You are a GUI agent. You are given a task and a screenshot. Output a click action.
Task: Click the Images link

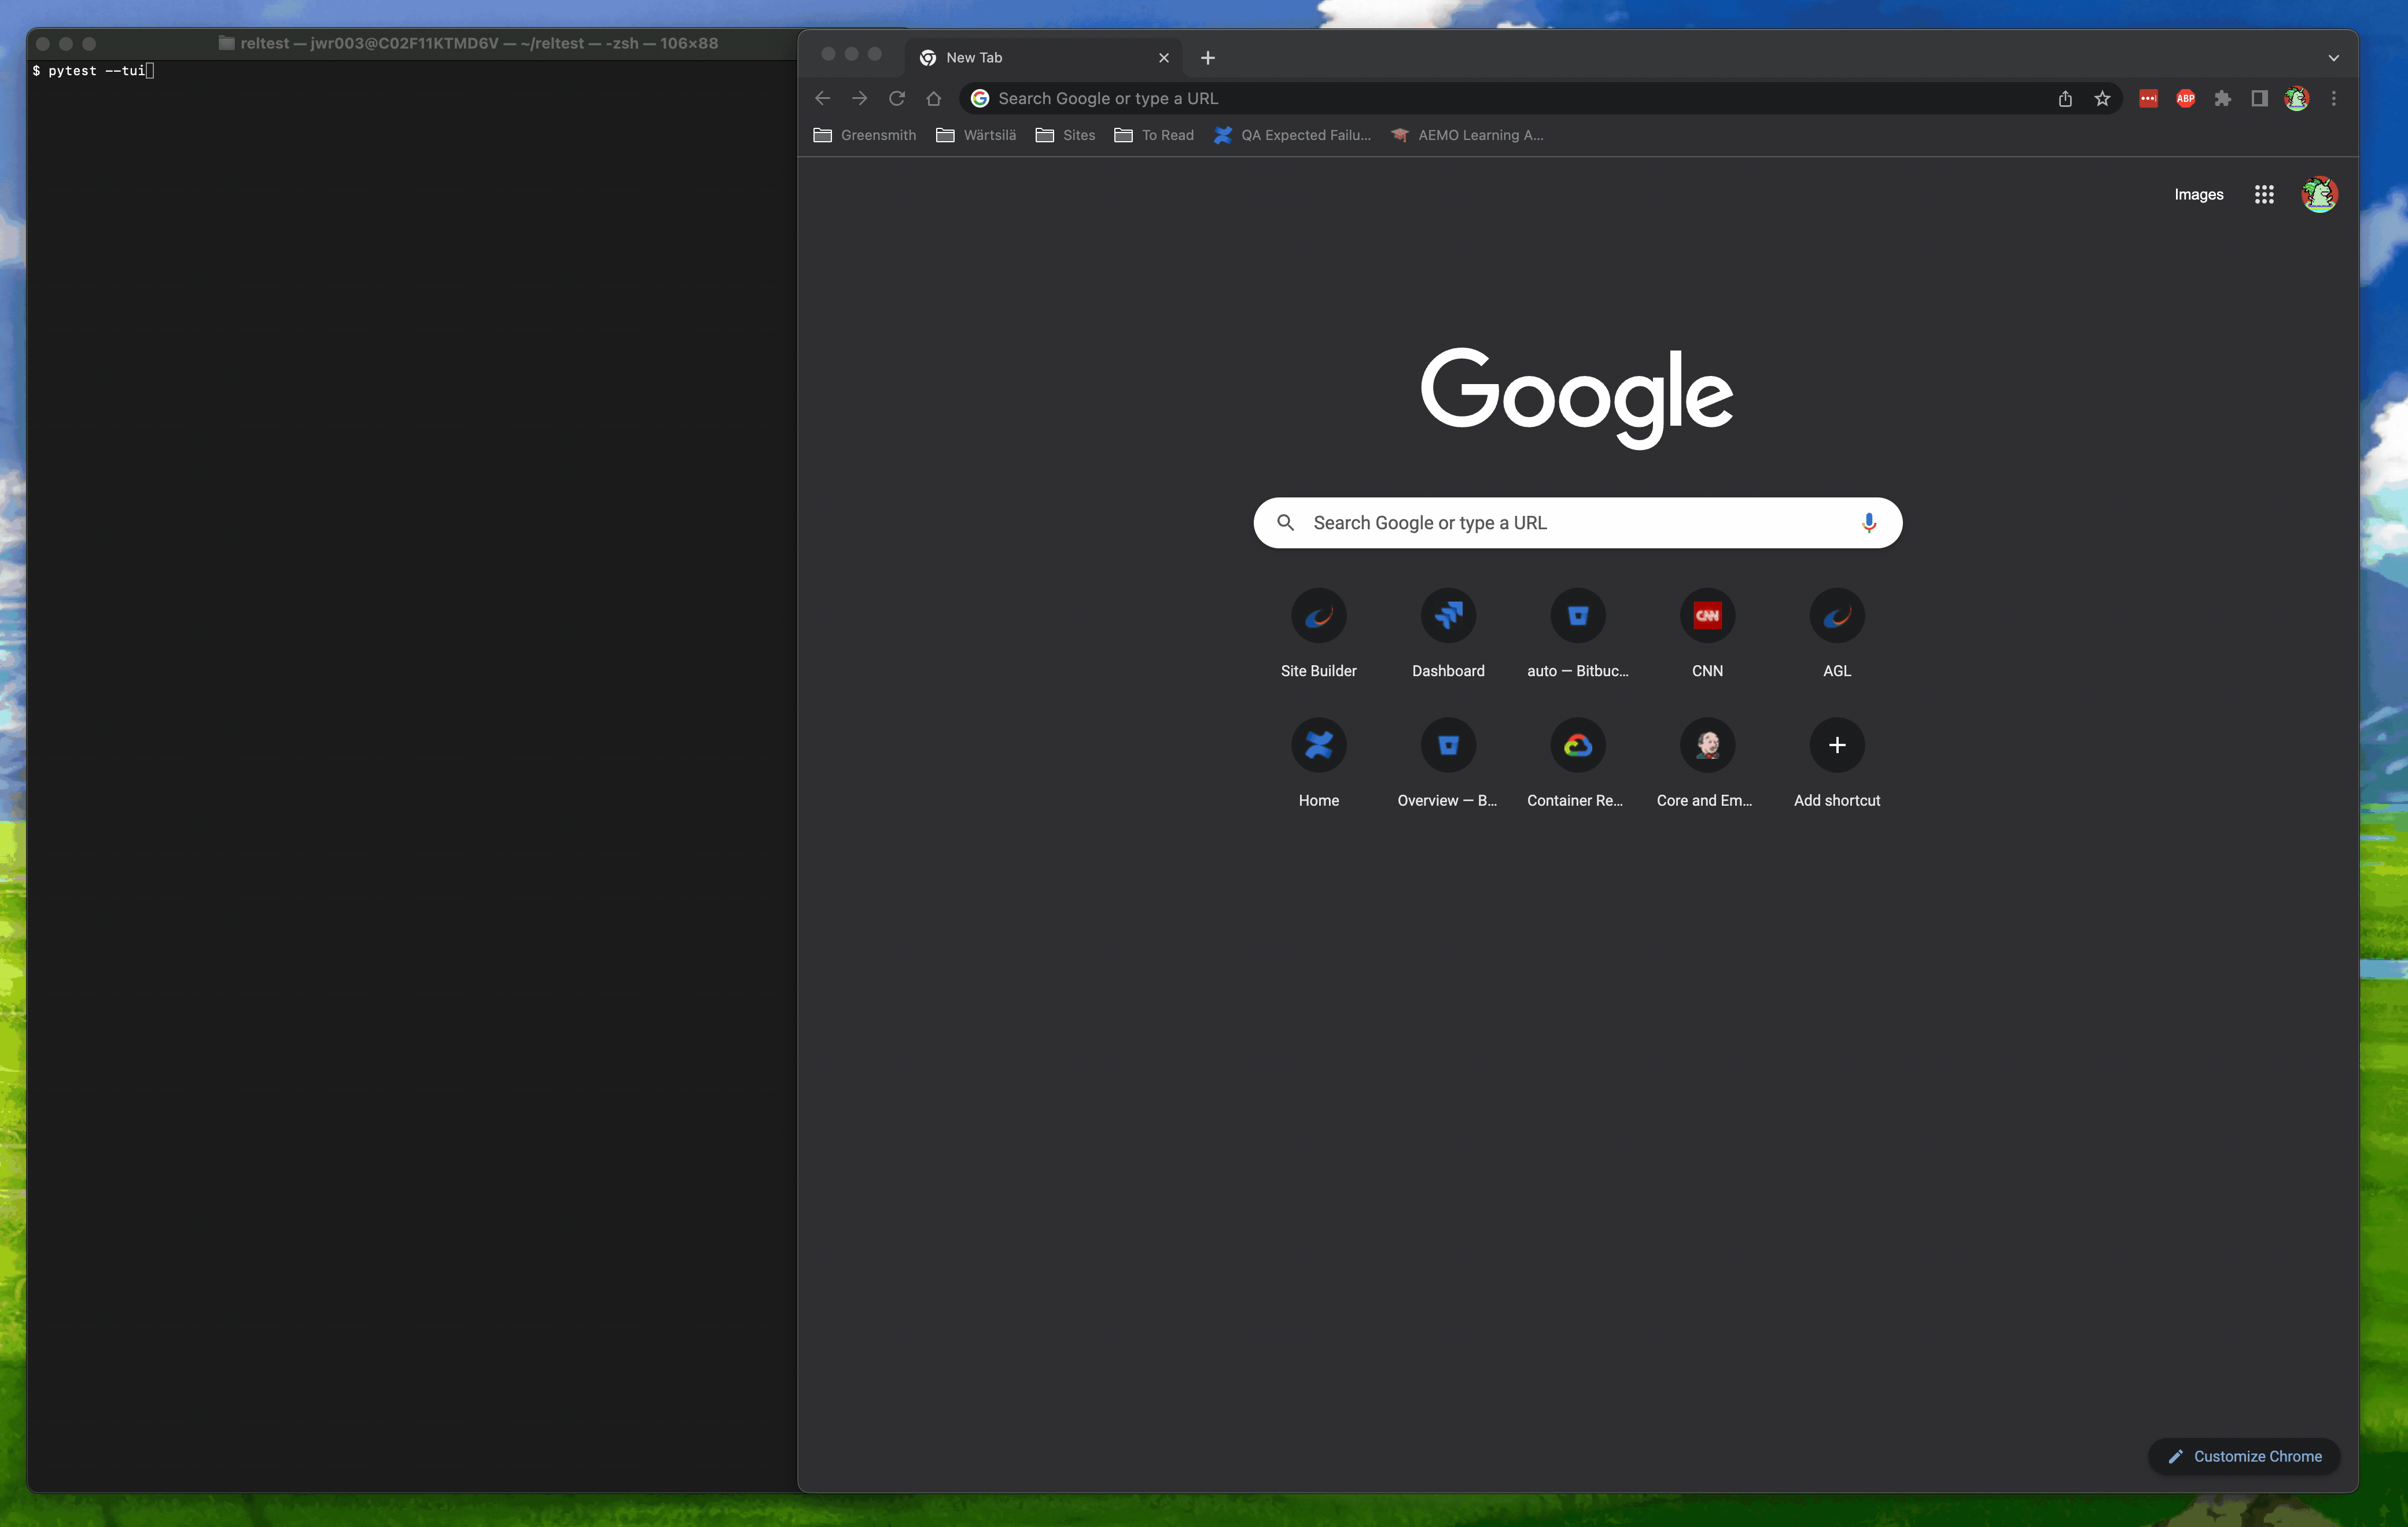[2198, 194]
